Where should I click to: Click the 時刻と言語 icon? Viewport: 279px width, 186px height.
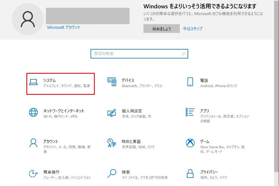pos(112,143)
